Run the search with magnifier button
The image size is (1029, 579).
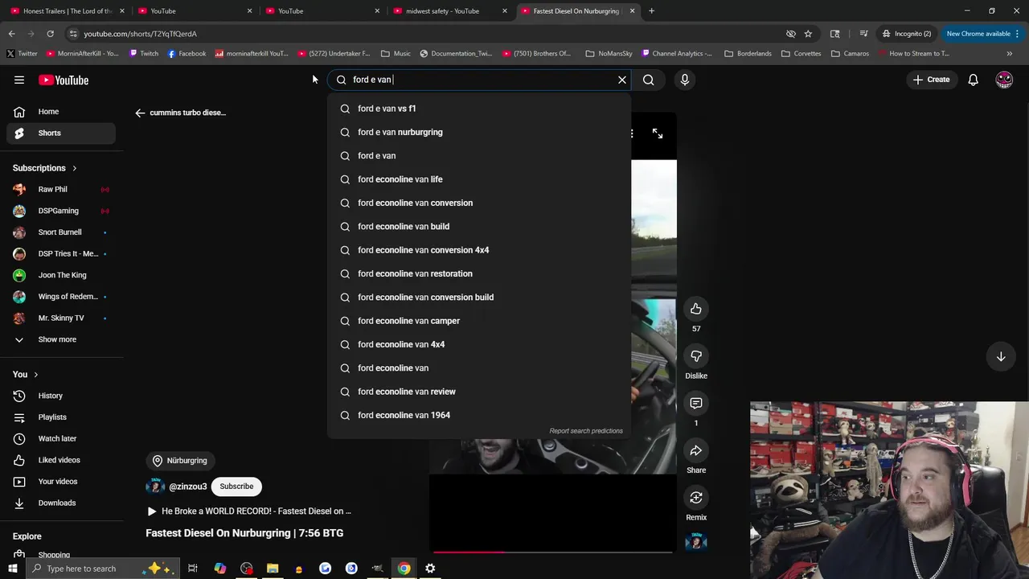coord(648,80)
